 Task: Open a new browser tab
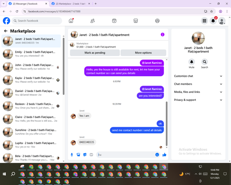[96, 4]
